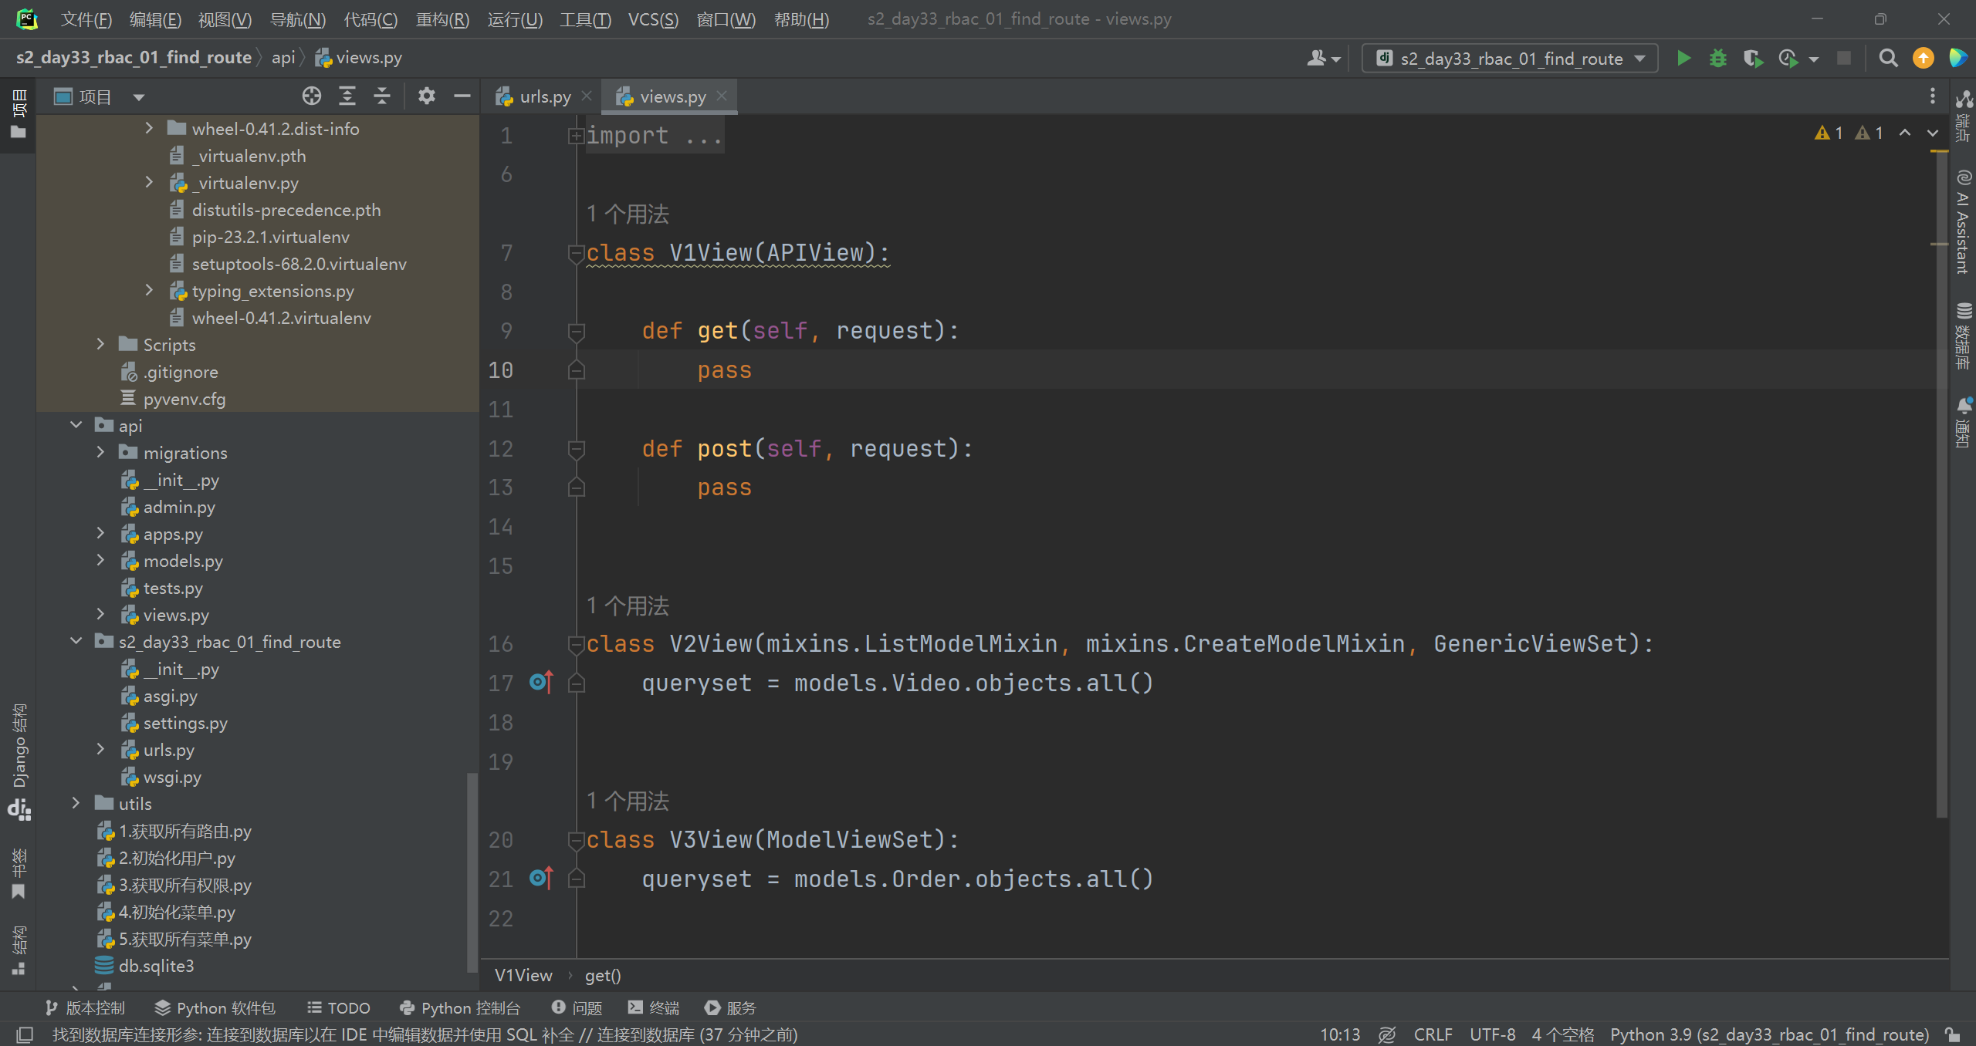The image size is (1976, 1046).
Task: Hide the project tool window
Action: pyautogui.click(x=462, y=96)
